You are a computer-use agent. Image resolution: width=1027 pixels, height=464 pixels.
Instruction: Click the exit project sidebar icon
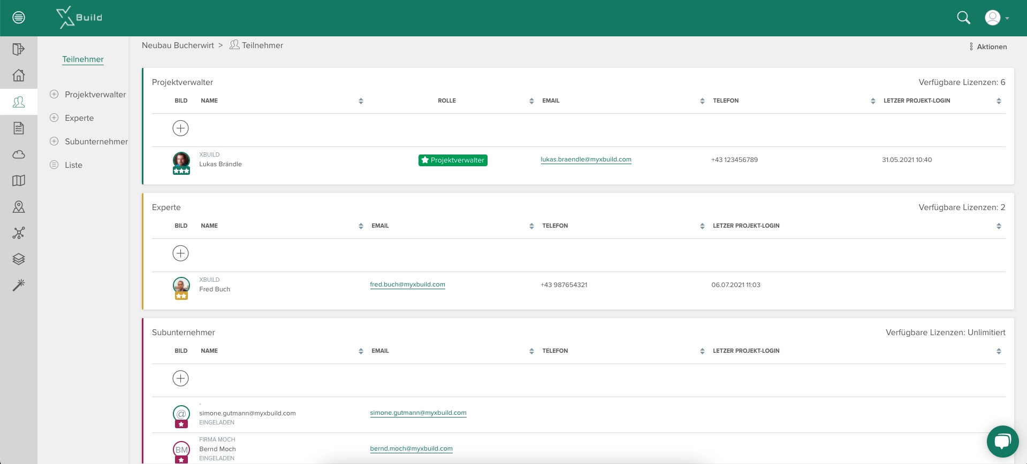click(x=19, y=49)
